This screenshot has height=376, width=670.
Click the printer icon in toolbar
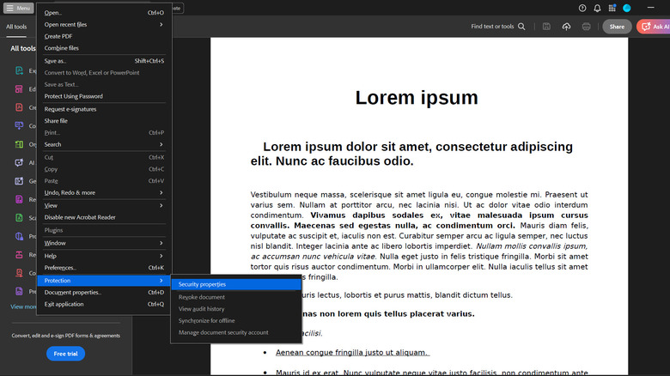point(586,27)
